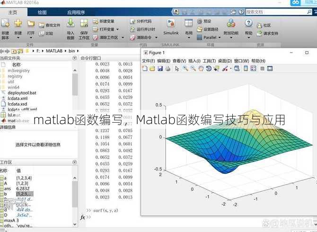Screen dimensions: 317x232
Task: Expand 清除命令 dropdown arrow
Action: coord(156,37)
